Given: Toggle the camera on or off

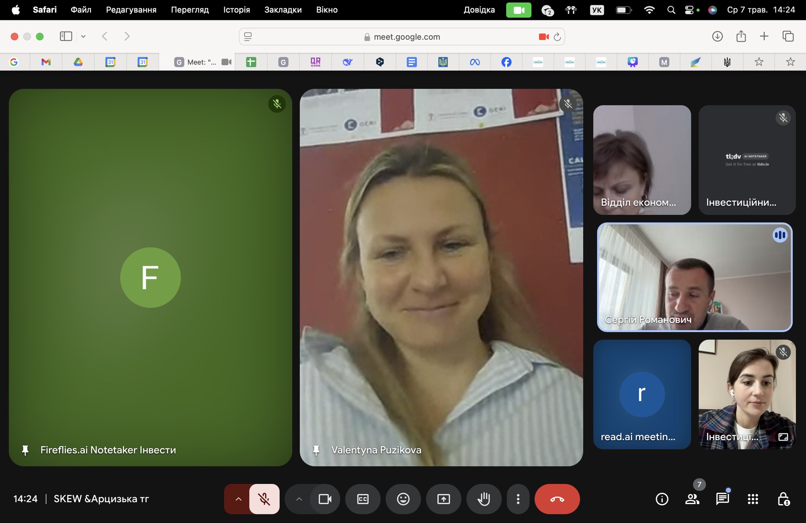Looking at the screenshot, I should click(325, 499).
